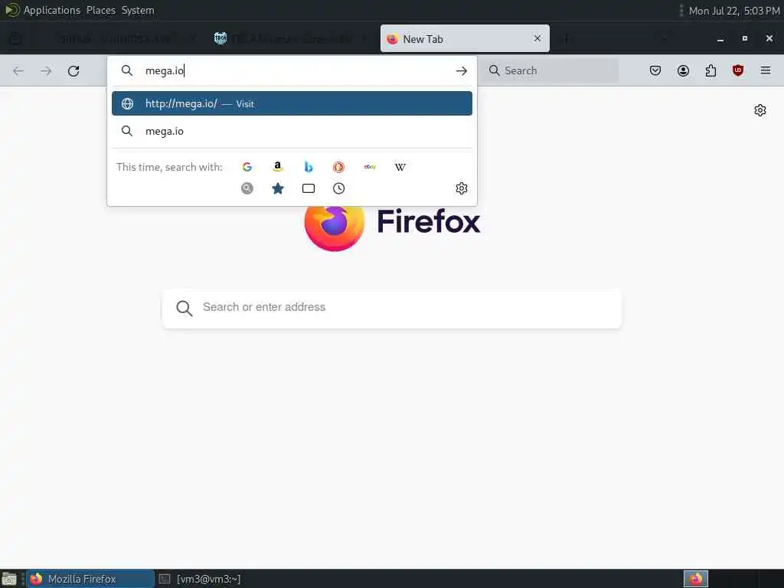
Task: Click the clock showing Mon Jul 22
Action: pos(734,11)
